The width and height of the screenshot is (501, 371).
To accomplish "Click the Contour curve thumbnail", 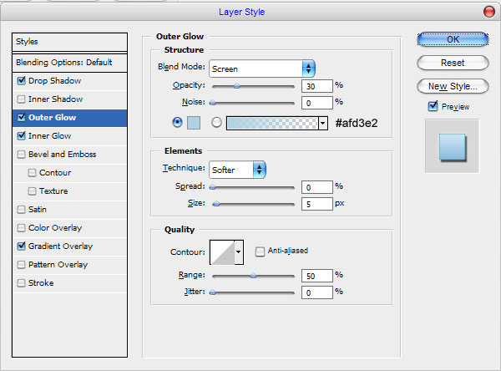I will tap(222, 252).
